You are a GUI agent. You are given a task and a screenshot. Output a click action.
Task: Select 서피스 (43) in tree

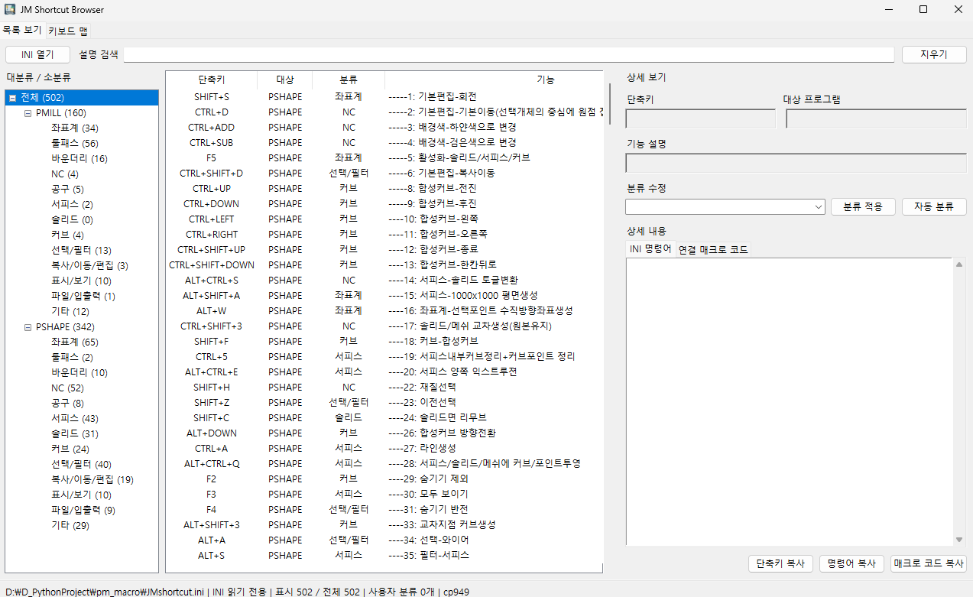(74, 418)
